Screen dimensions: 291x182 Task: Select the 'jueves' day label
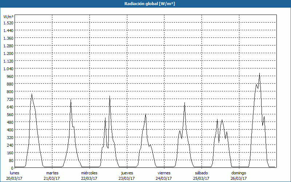[127, 173]
